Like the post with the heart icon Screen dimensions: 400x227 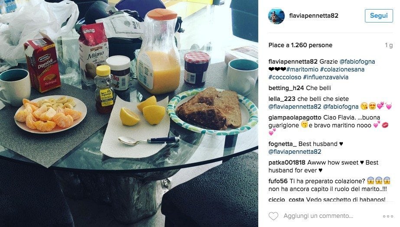[273, 216]
